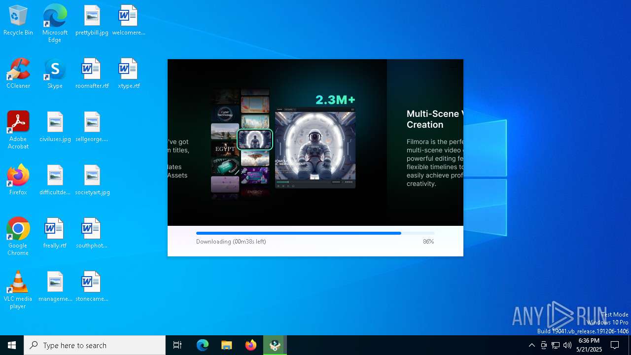The image size is (631, 355).
Task: Click the "Downloading (00m38s left)" status text
Action: pyautogui.click(x=231, y=242)
